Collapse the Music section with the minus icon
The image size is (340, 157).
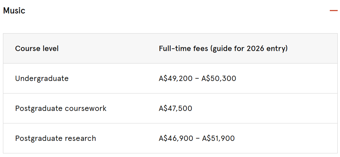333,11
